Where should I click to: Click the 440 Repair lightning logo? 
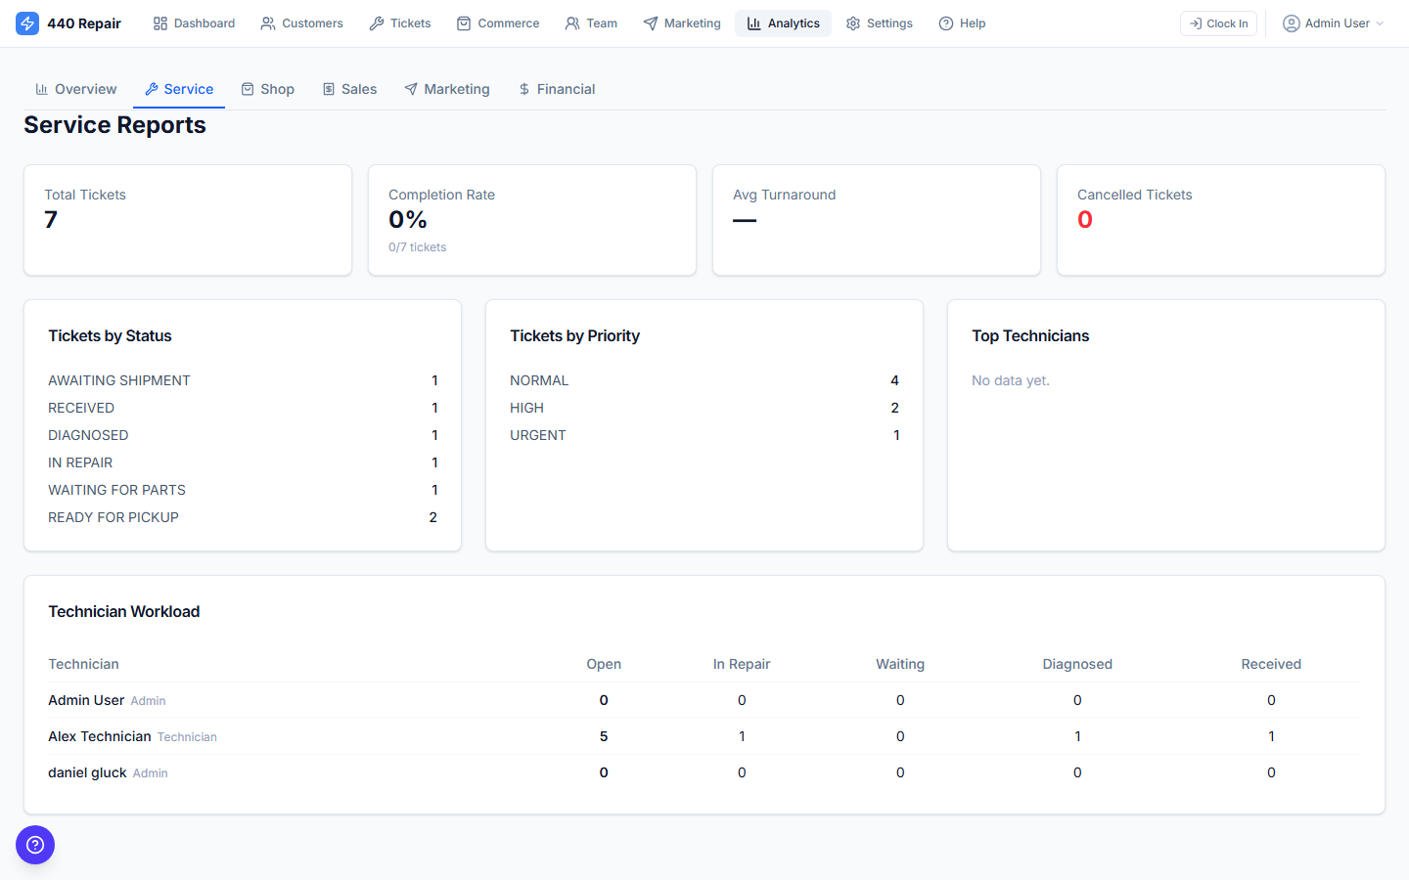26,22
